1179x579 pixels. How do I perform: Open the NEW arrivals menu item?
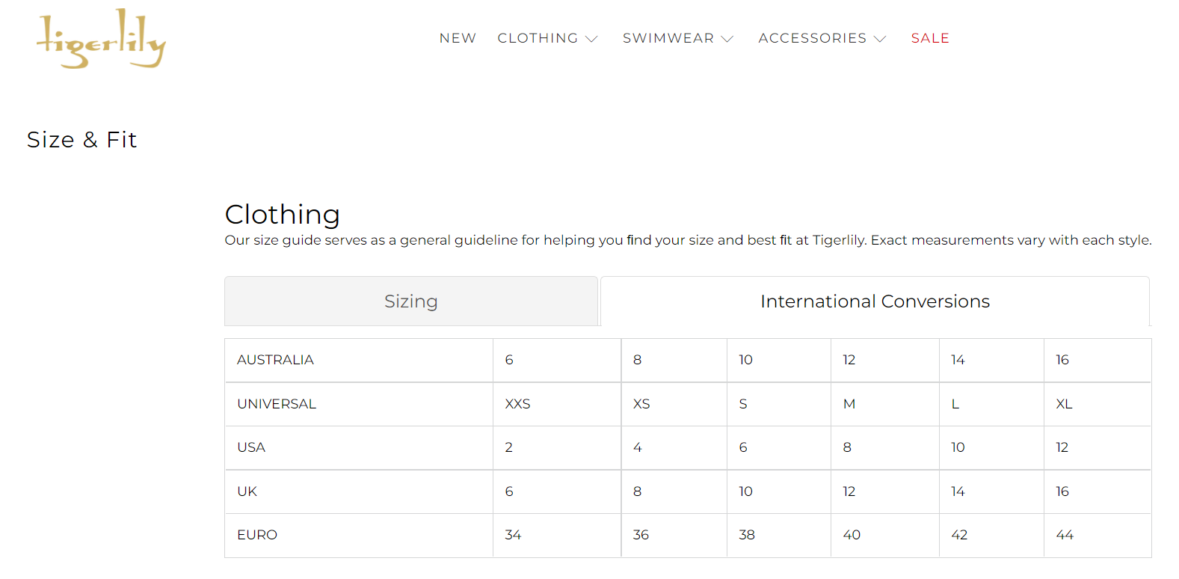point(458,38)
